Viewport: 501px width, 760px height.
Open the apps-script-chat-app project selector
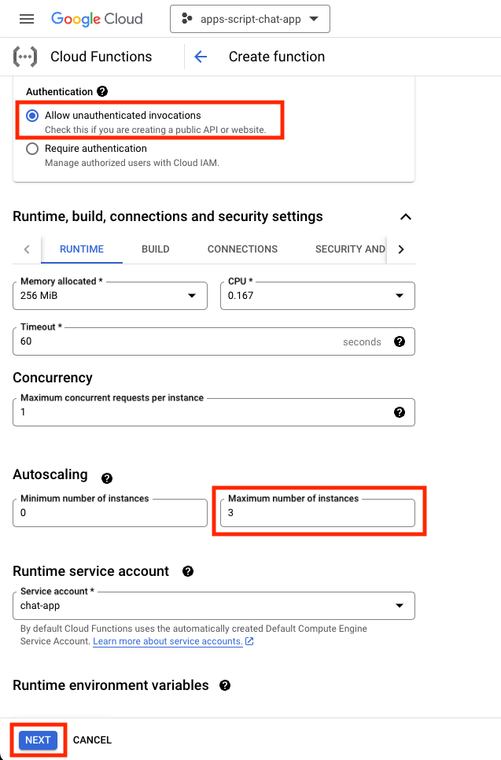[x=249, y=19]
